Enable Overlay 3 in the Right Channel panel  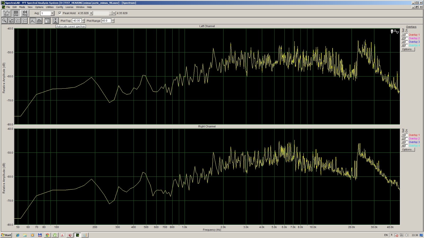(407, 142)
